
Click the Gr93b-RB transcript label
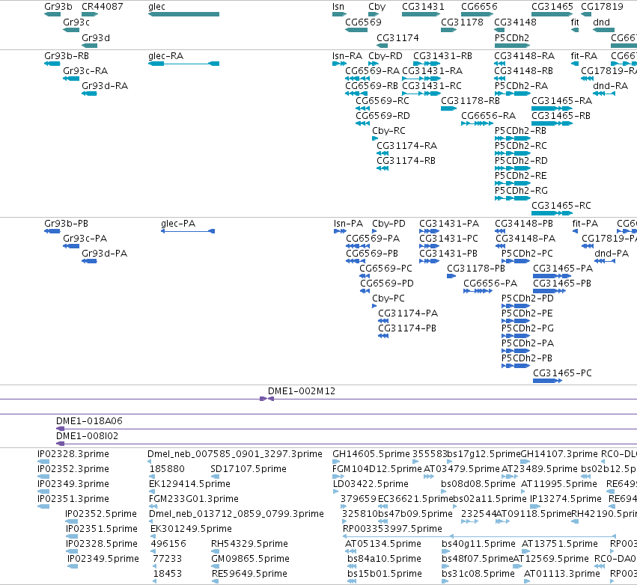66,55
